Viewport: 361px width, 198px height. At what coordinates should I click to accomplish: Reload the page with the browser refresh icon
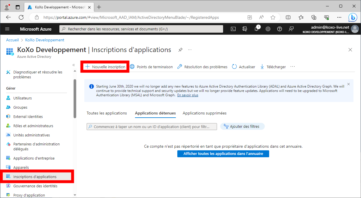[21, 17]
